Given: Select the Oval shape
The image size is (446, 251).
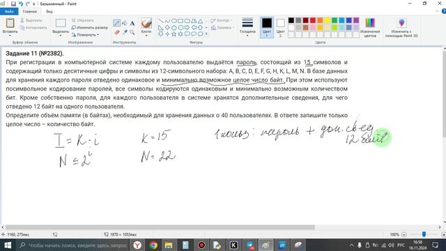Looking at the screenshot, I should [x=174, y=21].
